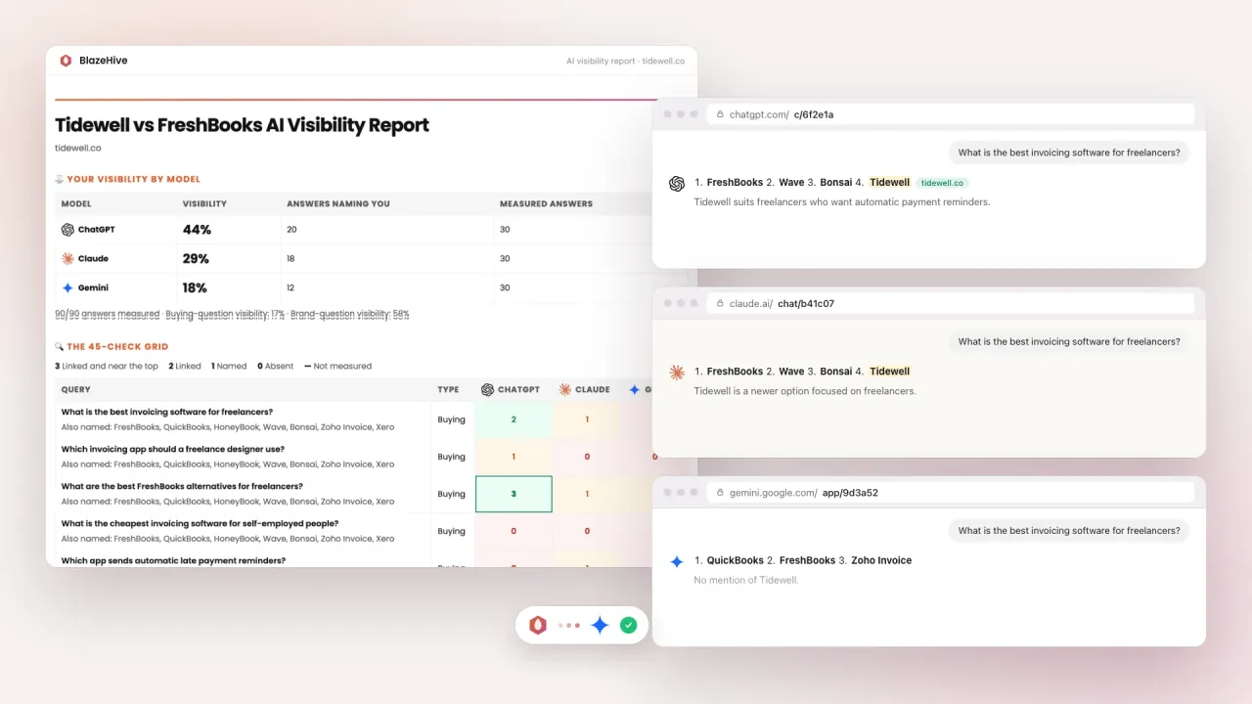Click the BlazeHive icon in the bottom pill

[538, 626]
